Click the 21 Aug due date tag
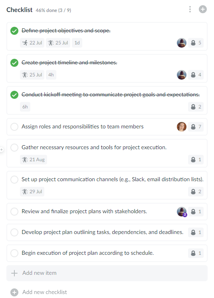Screen dimensions: 214x298 (x=34, y=160)
